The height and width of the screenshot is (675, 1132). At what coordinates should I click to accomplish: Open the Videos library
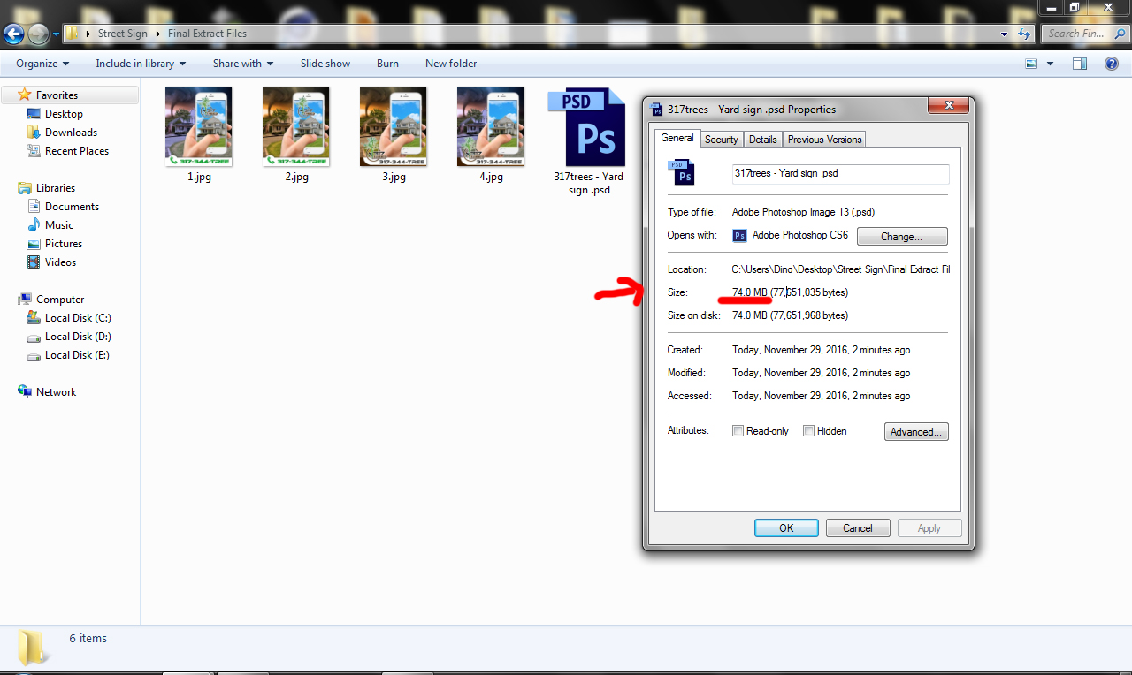60,262
